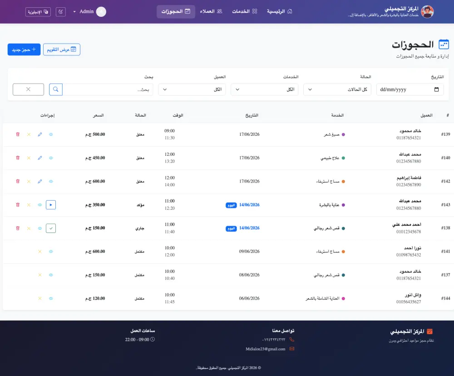Viewport: 454px width, 376px height.
Task: Click pink dot for العناية الشاملة بالشعر
Action: tap(343, 298)
